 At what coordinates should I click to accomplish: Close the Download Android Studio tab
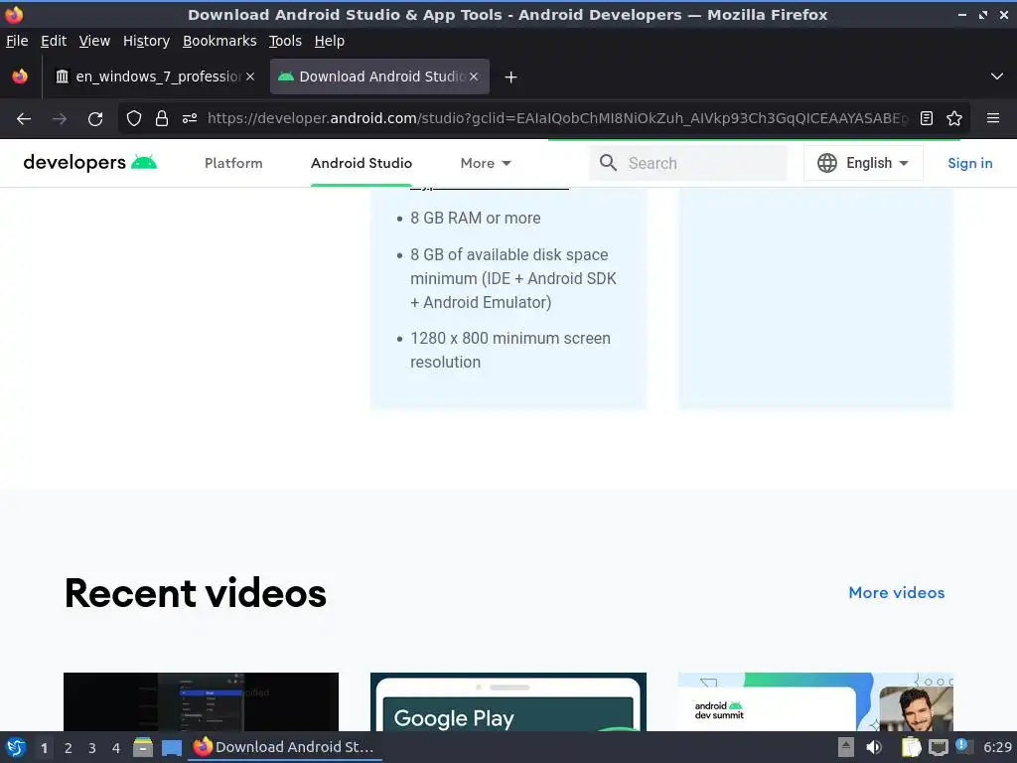474,76
